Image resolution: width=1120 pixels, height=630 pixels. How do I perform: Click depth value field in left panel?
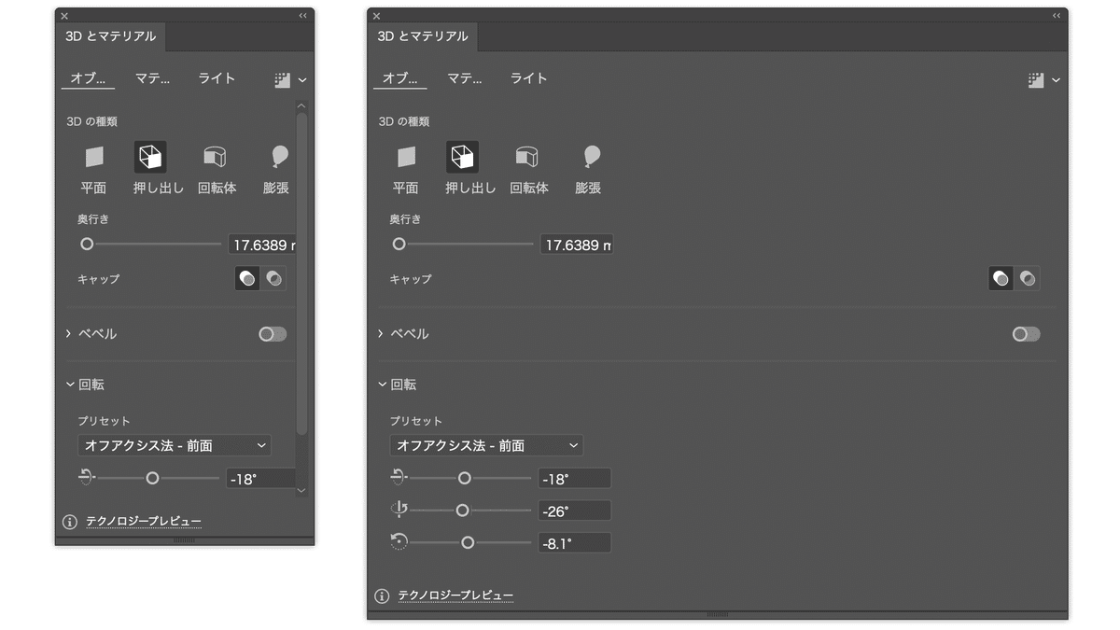pyautogui.click(x=261, y=245)
